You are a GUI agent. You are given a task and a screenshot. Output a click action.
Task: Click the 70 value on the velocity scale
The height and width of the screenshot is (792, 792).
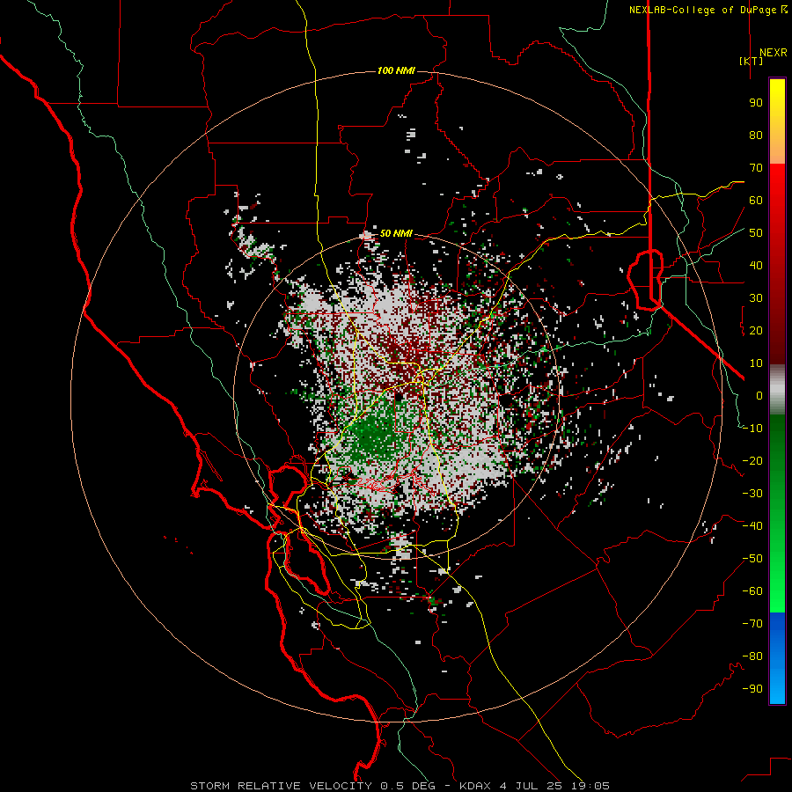pyautogui.click(x=756, y=168)
